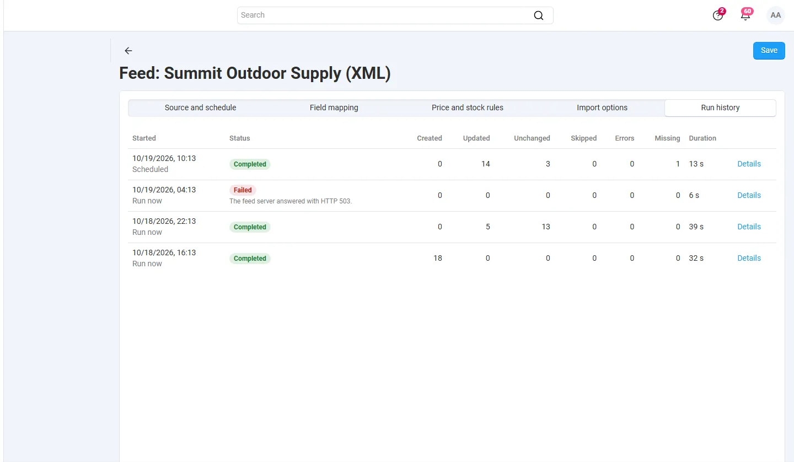Click the back arrow icon

tap(128, 51)
